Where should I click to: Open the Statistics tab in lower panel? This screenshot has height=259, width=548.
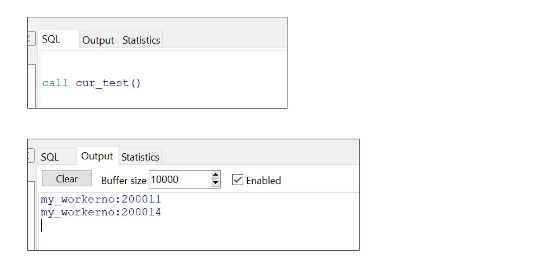[140, 157]
